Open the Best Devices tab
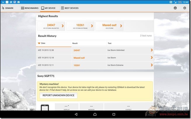The width and height of the screenshot is (191, 119). (x=70, y=8)
